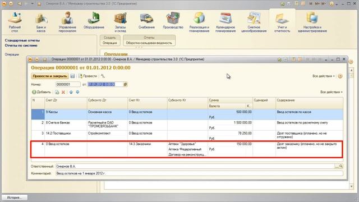Click the Дт/Кт movements icon

coord(103,76)
